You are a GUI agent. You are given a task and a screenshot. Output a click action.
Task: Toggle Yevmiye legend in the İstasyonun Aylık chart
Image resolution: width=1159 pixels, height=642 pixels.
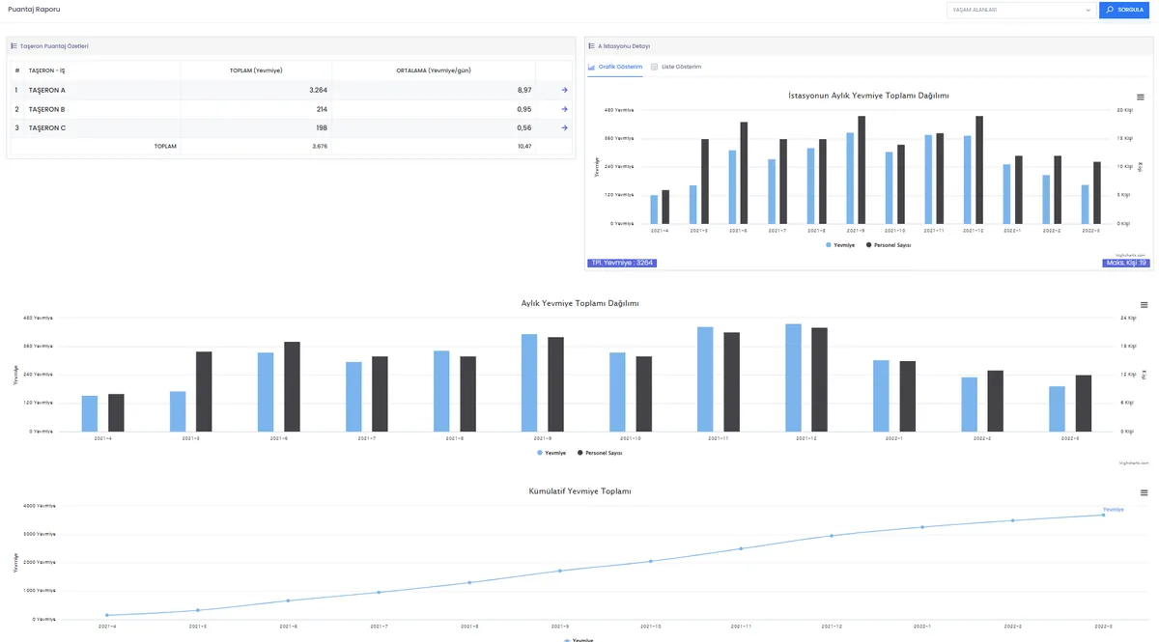pos(840,245)
